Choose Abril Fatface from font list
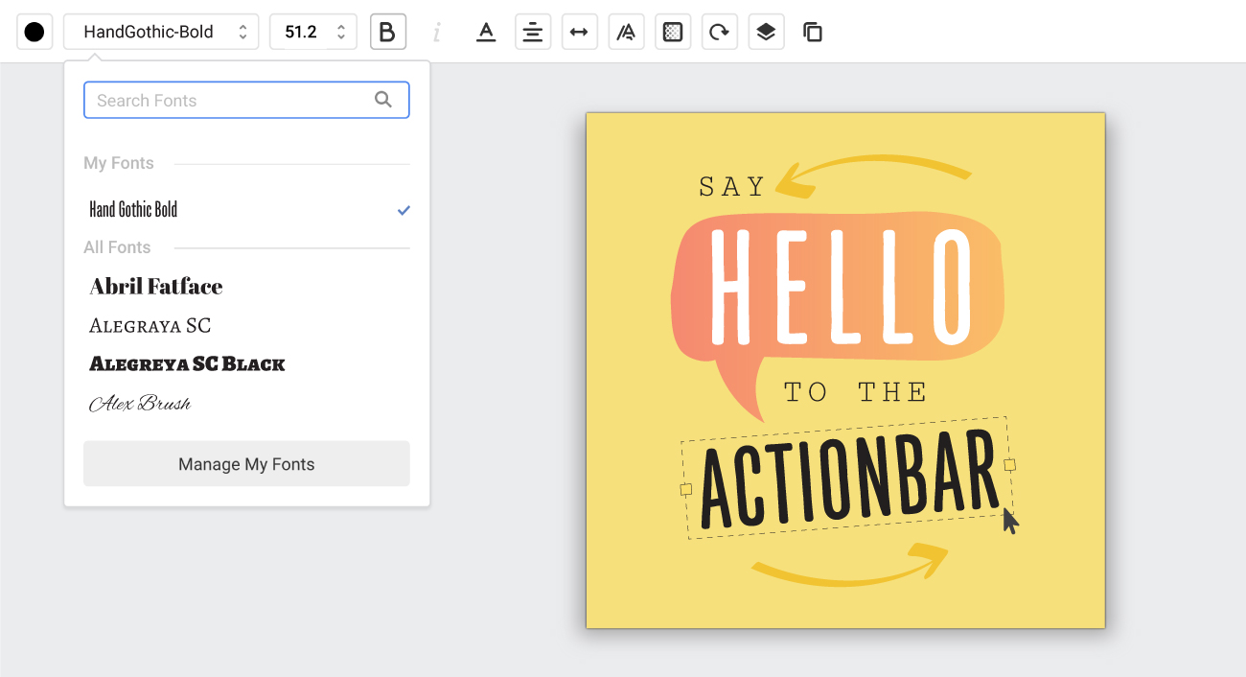Image resolution: width=1246 pixels, height=677 pixels. click(x=156, y=287)
